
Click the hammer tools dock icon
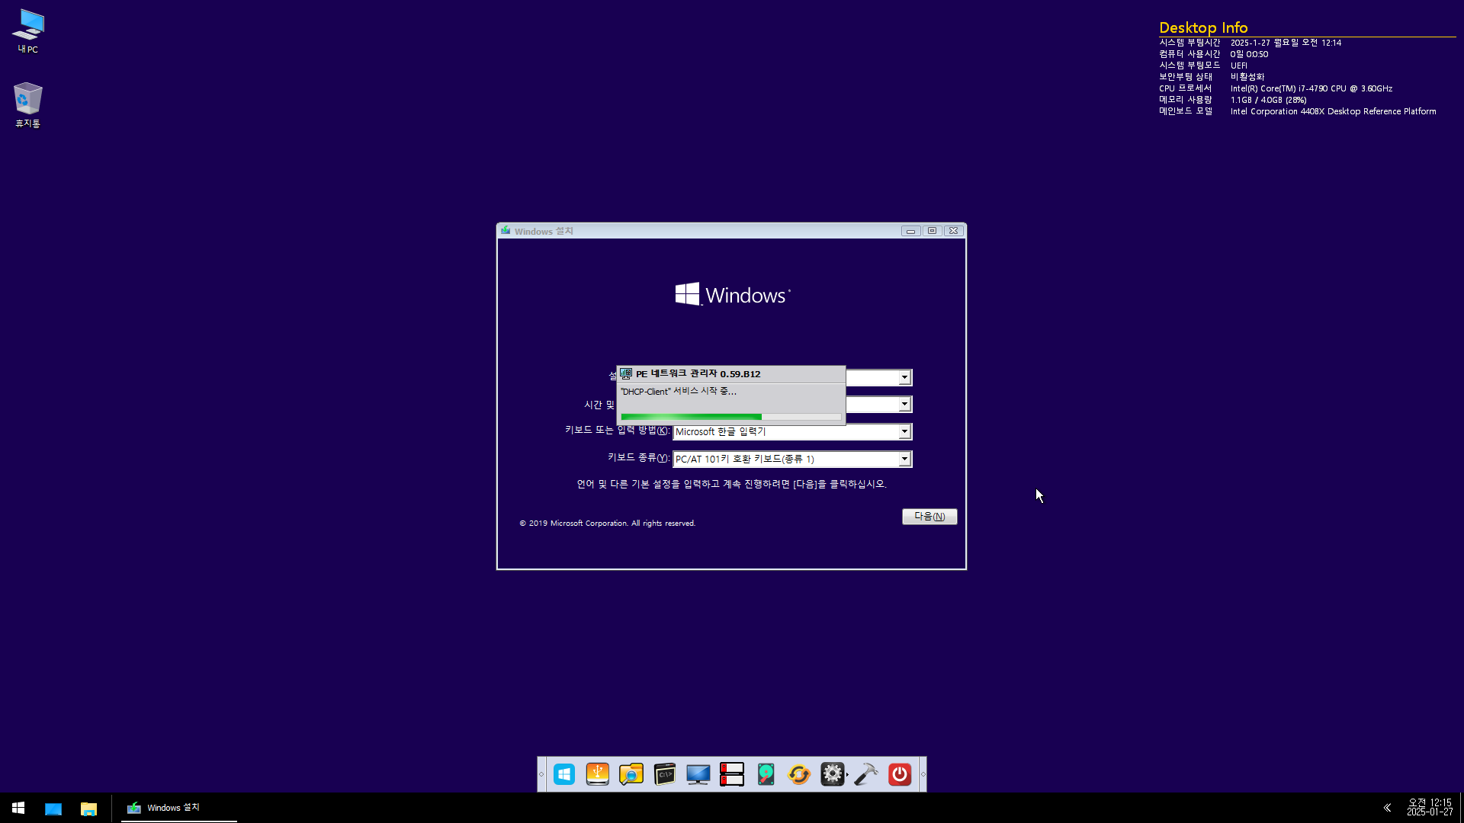point(866,774)
